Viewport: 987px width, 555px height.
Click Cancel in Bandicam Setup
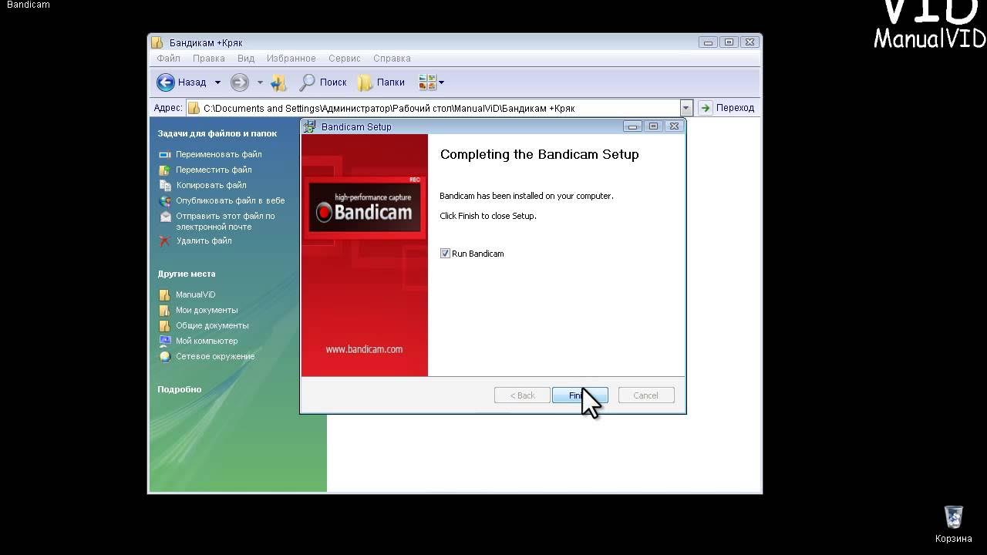point(646,395)
